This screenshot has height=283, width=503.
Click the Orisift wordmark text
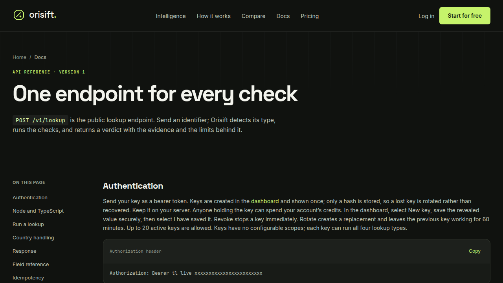point(43,15)
